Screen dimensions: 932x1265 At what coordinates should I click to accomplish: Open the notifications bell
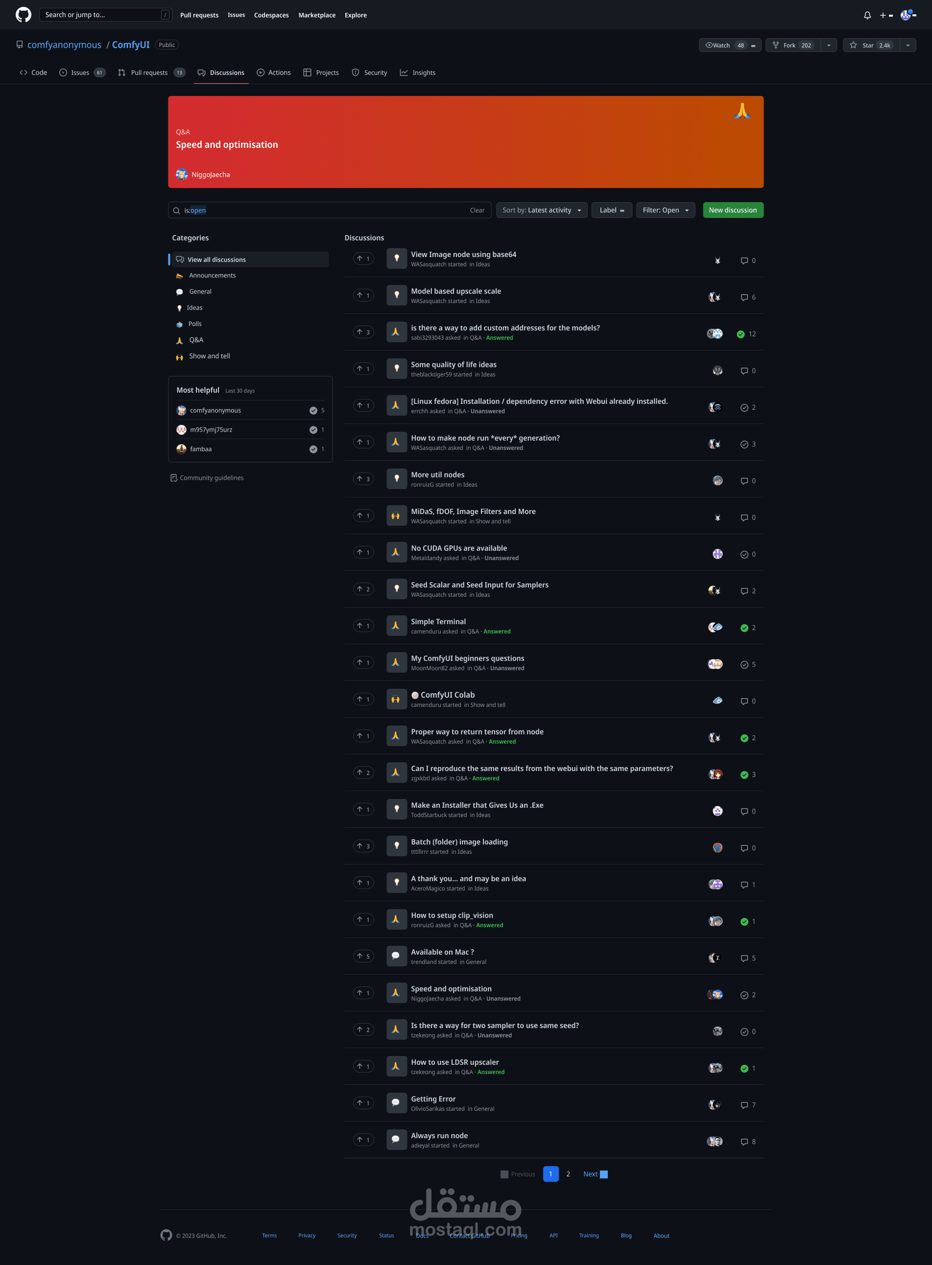click(867, 15)
